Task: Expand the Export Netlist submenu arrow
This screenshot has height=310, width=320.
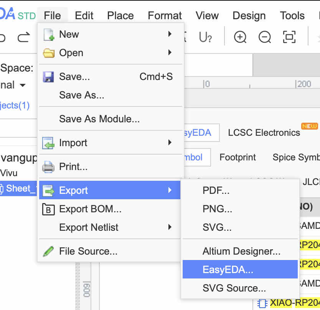Action: pos(170,227)
